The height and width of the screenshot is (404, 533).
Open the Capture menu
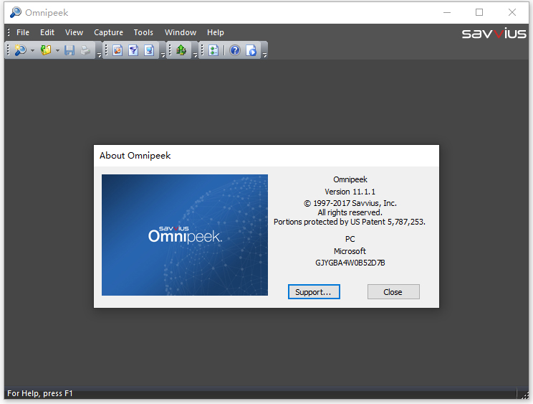pyautogui.click(x=108, y=32)
